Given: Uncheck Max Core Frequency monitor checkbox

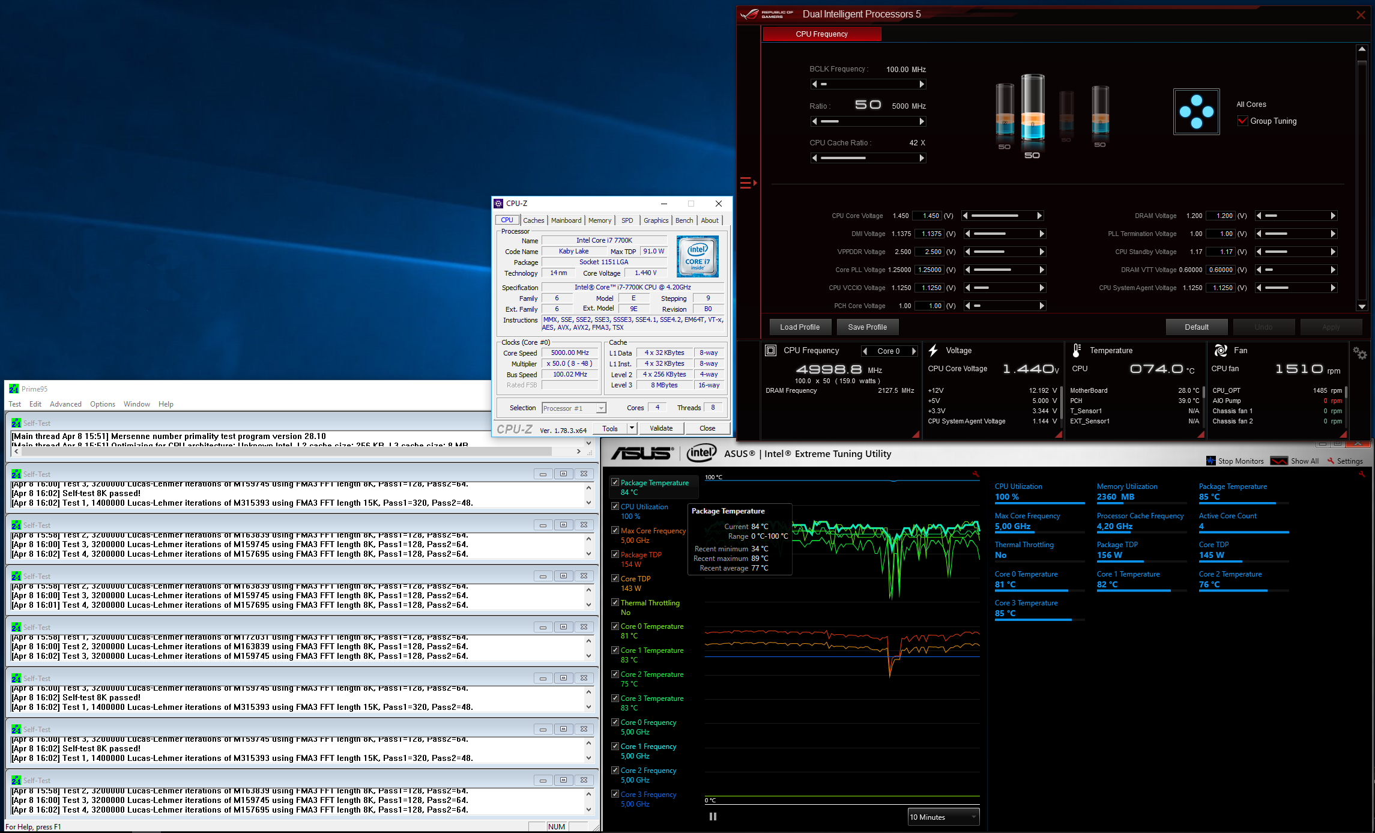Looking at the screenshot, I should click(x=615, y=530).
